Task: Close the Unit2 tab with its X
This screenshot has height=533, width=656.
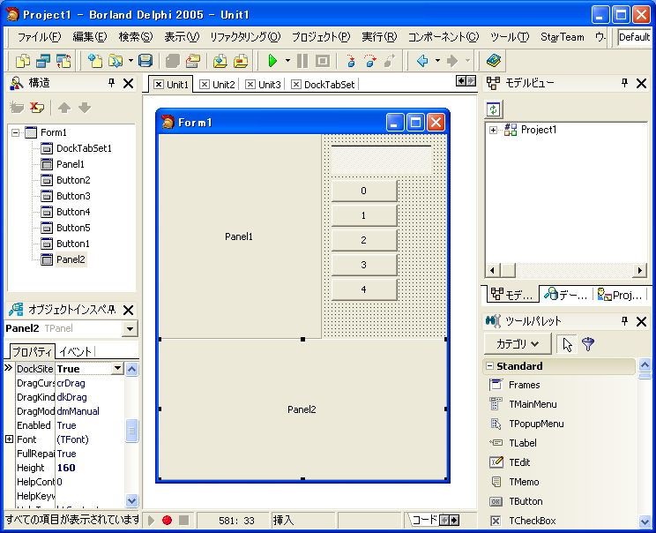Action: (x=205, y=85)
